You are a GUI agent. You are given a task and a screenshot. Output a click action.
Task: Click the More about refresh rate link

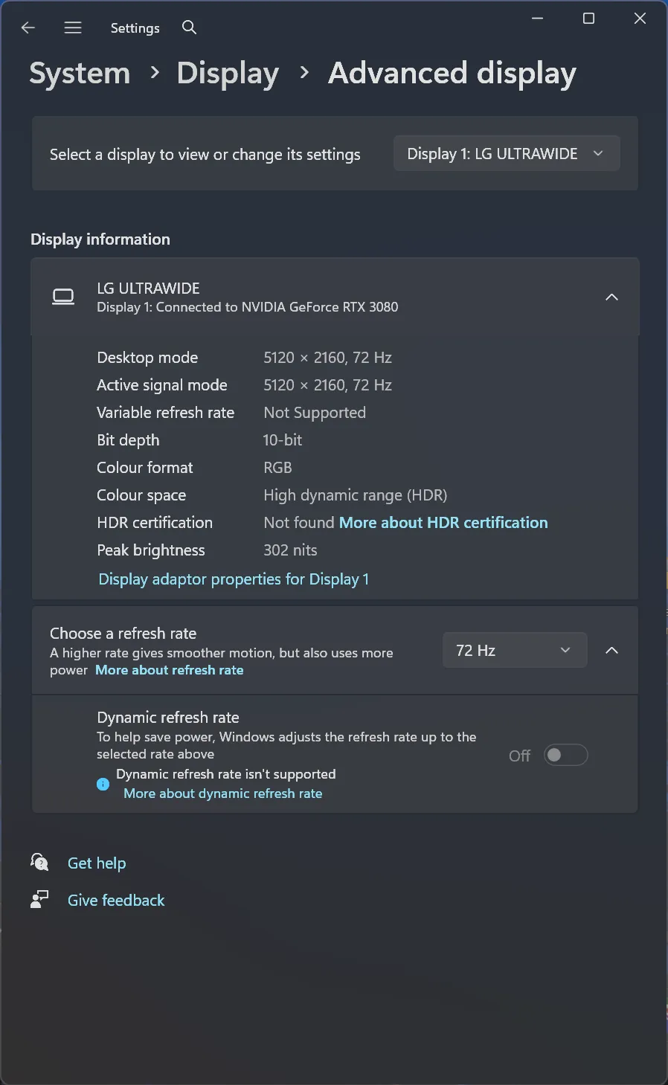(x=170, y=670)
